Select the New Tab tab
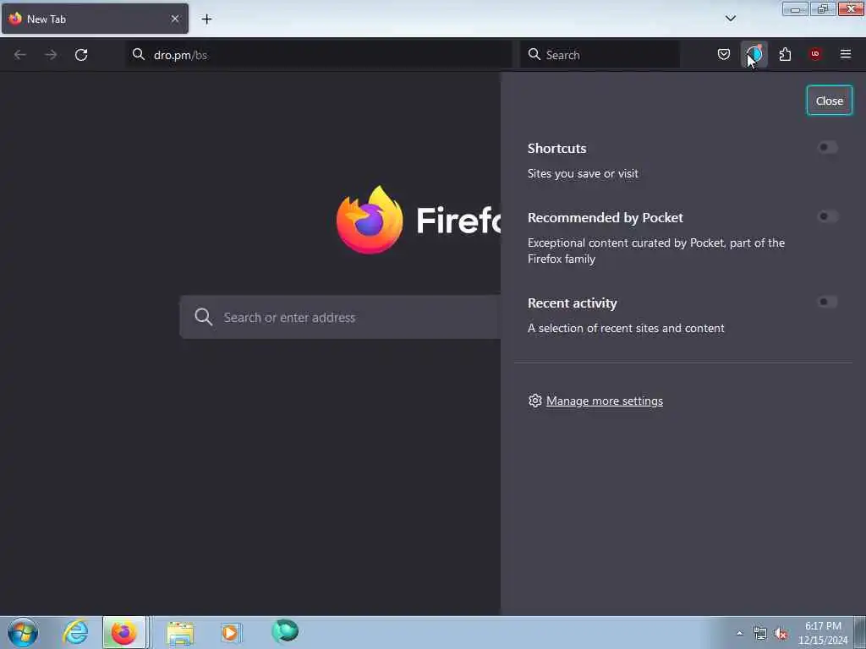This screenshot has width=866, height=649. pos(95,19)
